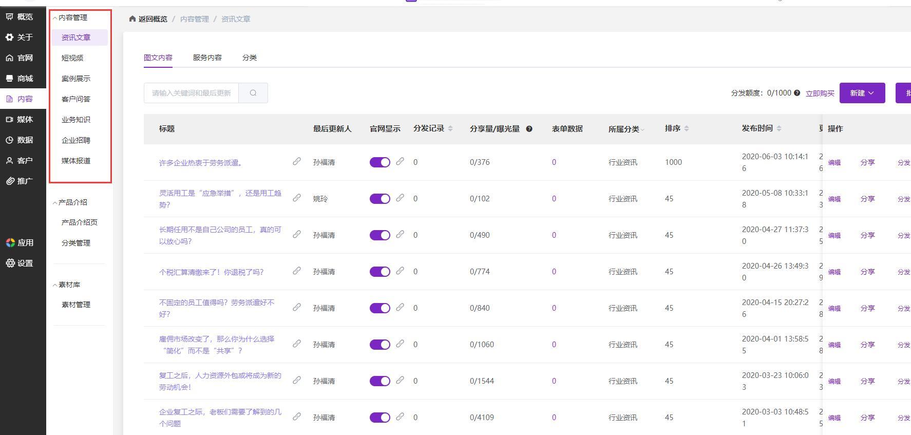Viewport: 911px width, 435px height.
Task: Copy title link icon for 企业复工之际 row
Action: (297, 417)
